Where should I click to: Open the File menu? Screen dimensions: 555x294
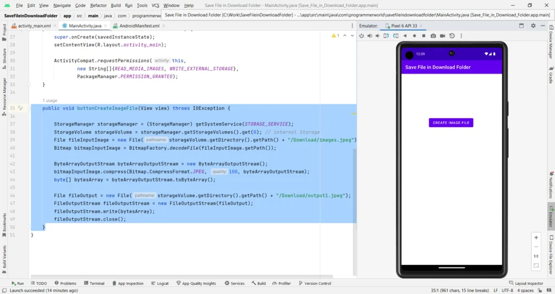(x=20, y=5)
